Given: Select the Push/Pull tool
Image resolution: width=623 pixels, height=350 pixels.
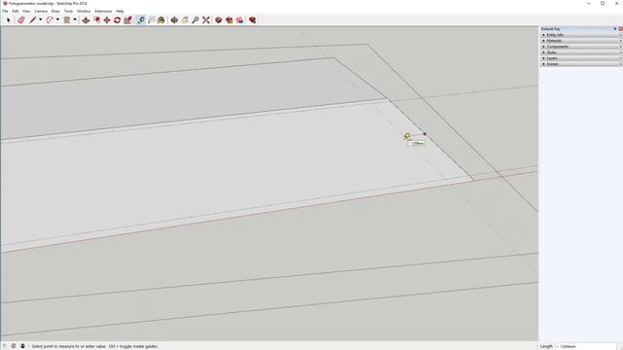Looking at the screenshot, I should click(86, 19).
